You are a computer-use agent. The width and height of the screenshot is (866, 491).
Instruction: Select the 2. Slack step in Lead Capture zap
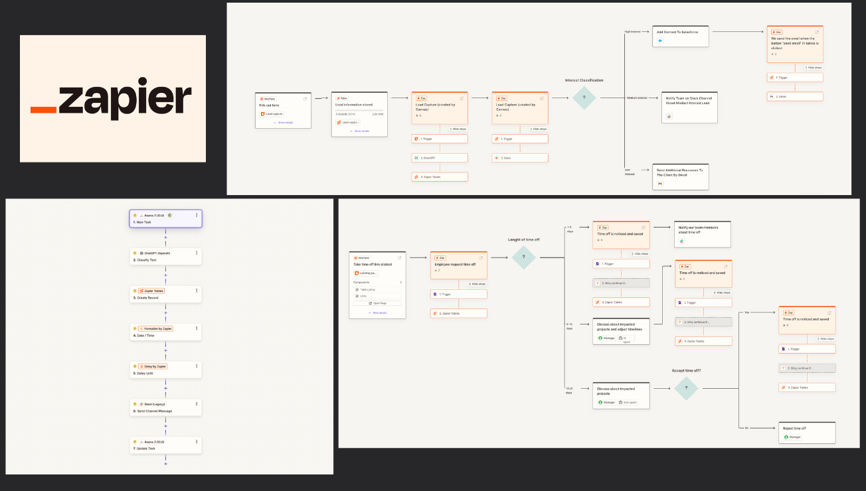[520, 158]
